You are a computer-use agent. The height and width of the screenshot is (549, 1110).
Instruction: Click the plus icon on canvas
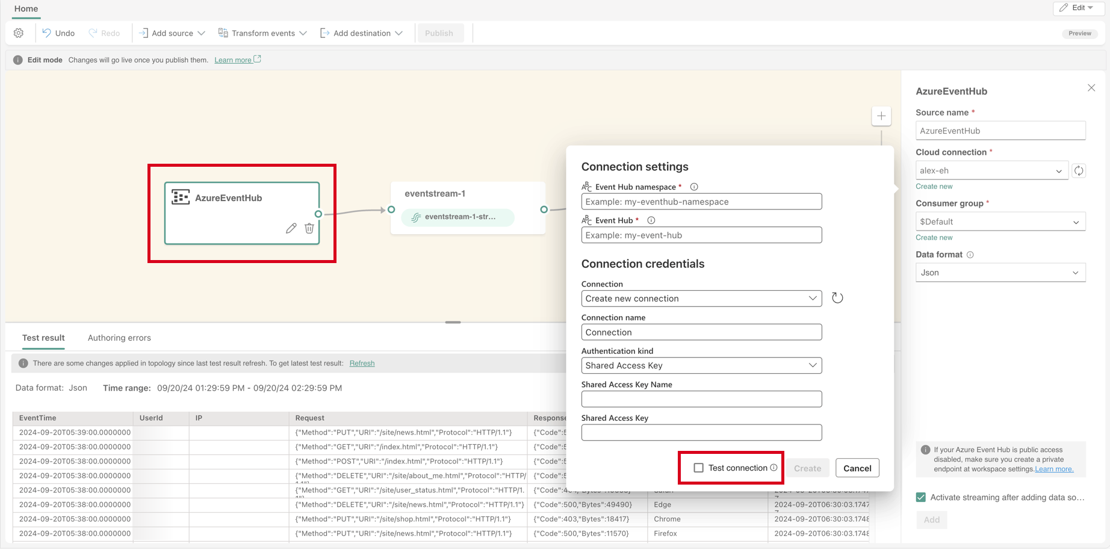click(881, 116)
